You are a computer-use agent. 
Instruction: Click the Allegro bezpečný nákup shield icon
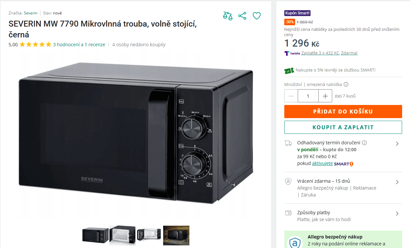295,243
